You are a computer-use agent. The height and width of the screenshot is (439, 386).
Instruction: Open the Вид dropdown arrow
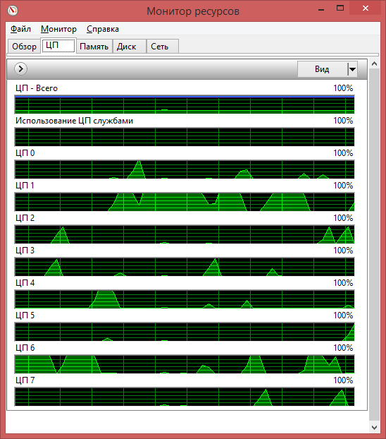click(x=352, y=69)
